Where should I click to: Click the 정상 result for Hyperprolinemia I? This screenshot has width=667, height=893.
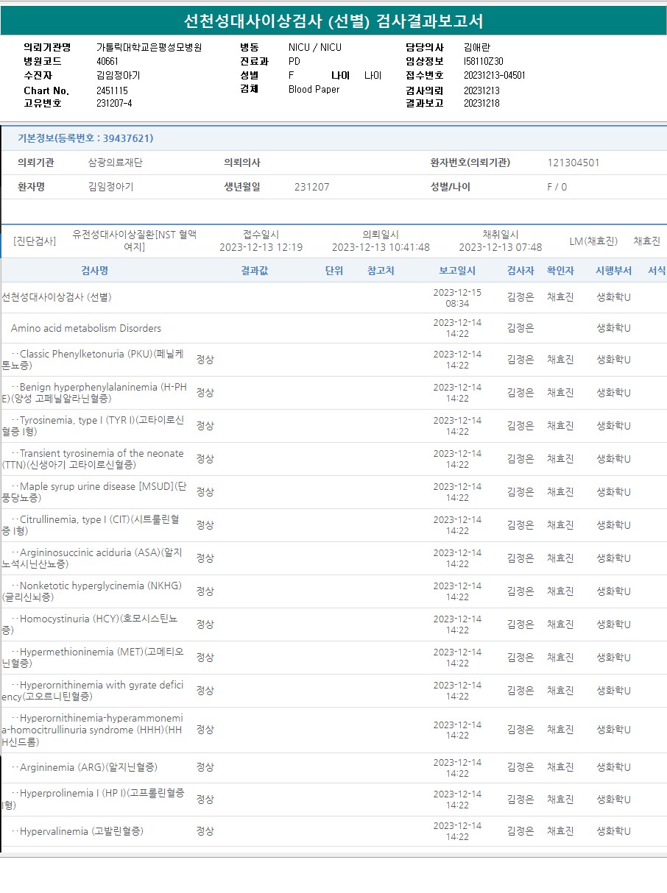(x=205, y=799)
